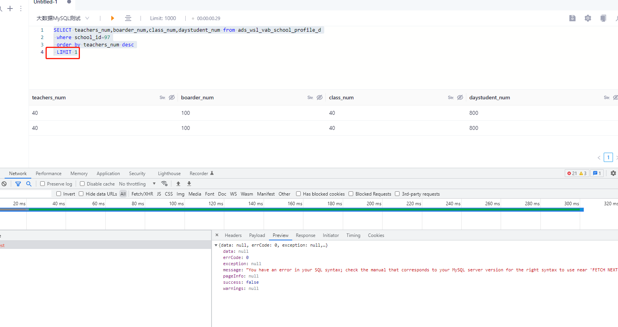
Task: Add a new query tab with plus icon
Action: coord(10,8)
